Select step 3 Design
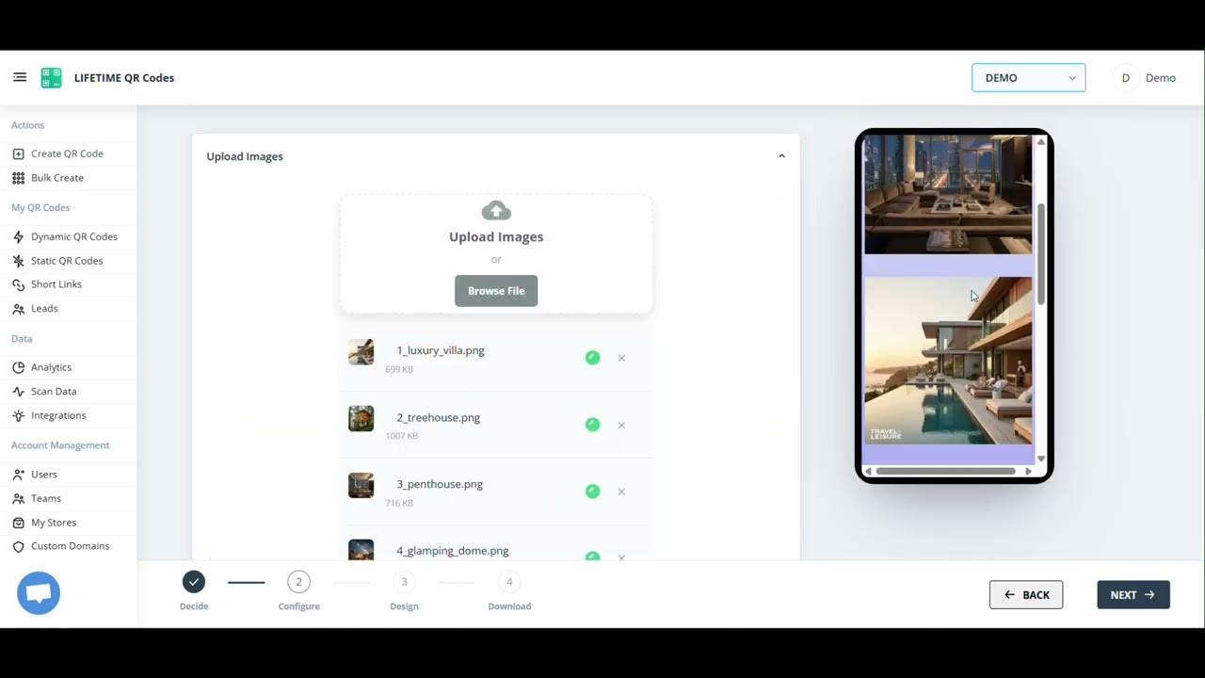1205x678 pixels. pyautogui.click(x=404, y=582)
